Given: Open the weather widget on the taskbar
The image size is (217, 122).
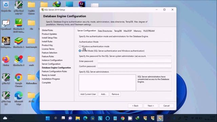Looking at the screenshot, I should (8, 118).
